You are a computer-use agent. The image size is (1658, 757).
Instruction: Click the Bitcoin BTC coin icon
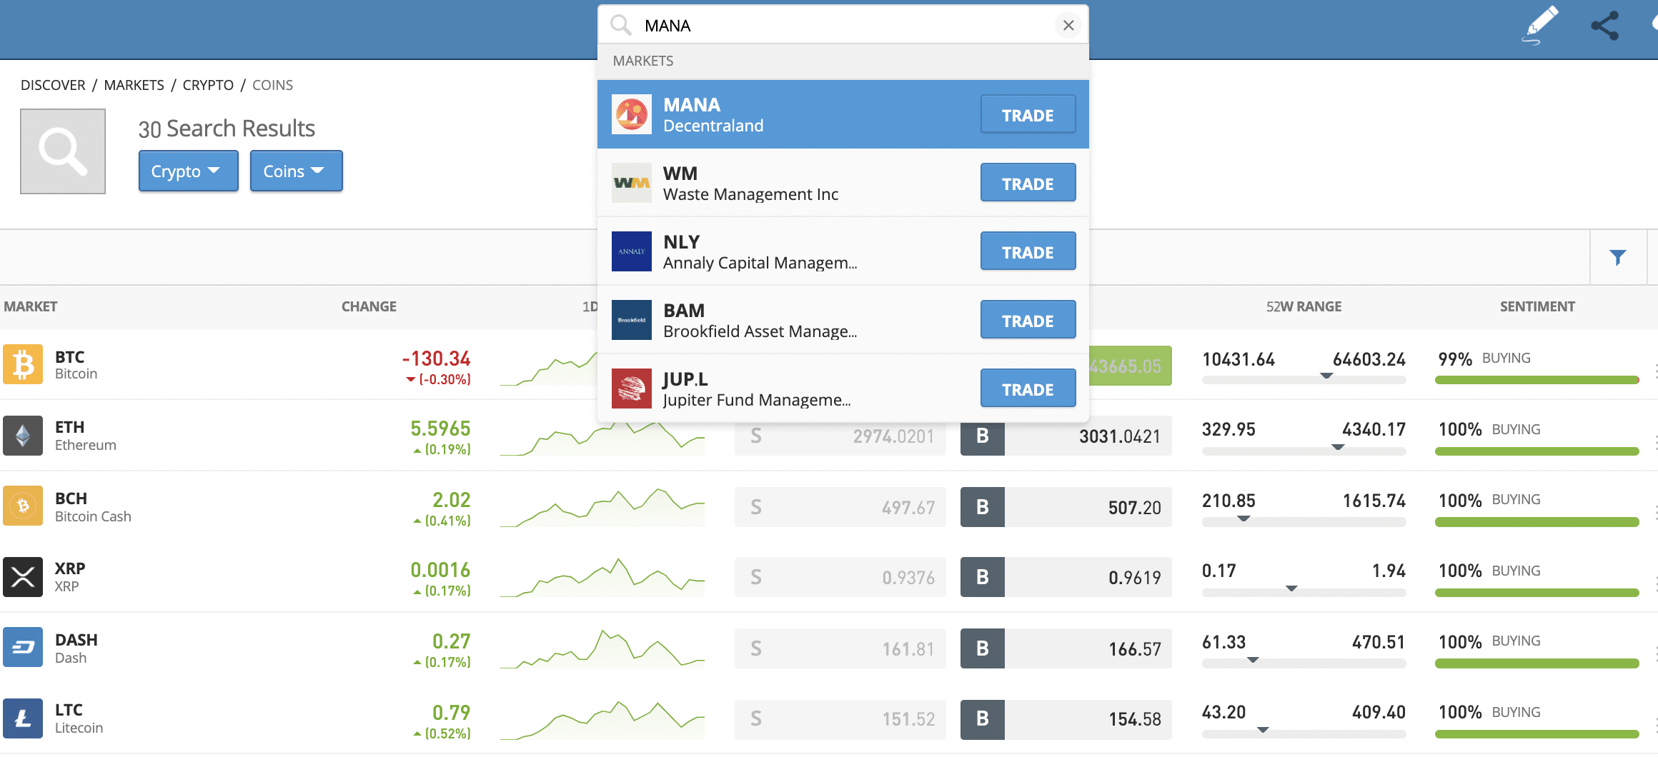[23, 364]
